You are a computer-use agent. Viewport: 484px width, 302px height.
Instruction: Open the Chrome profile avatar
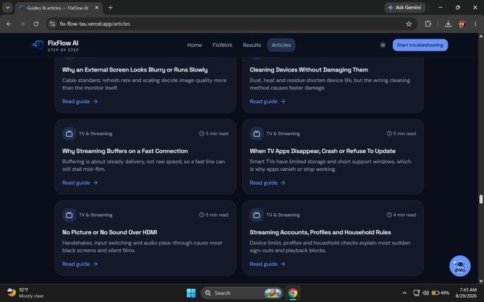point(462,24)
